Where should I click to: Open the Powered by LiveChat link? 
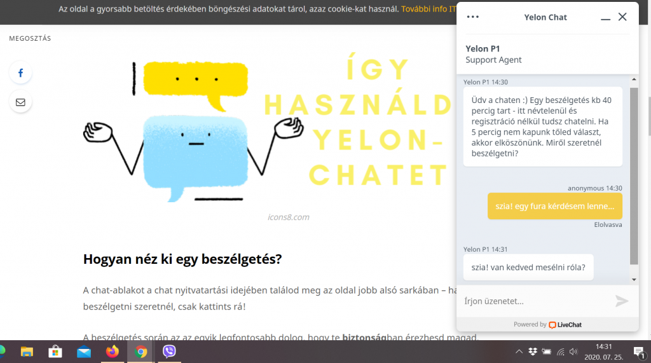click(x=547, y=325)
